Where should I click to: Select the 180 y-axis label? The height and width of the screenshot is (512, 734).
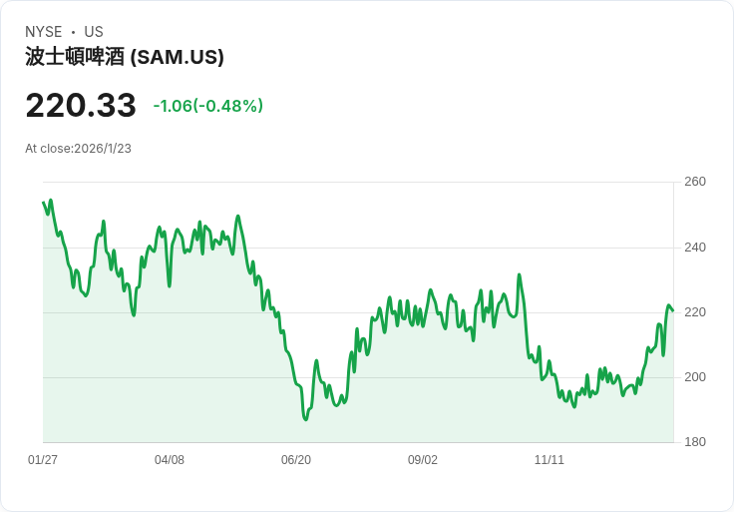[694, 442]
